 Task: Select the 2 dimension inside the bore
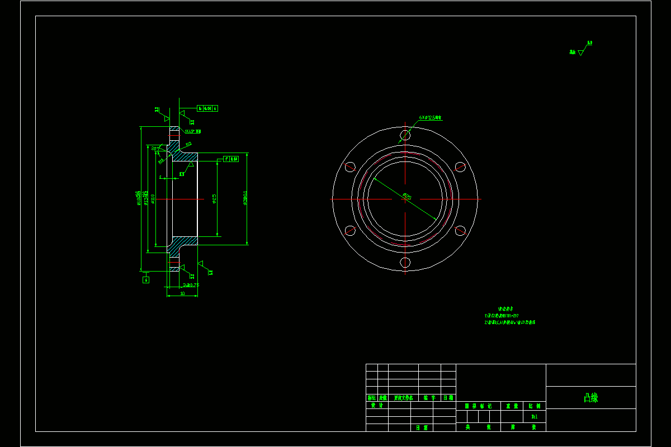[x=160, y=177]
